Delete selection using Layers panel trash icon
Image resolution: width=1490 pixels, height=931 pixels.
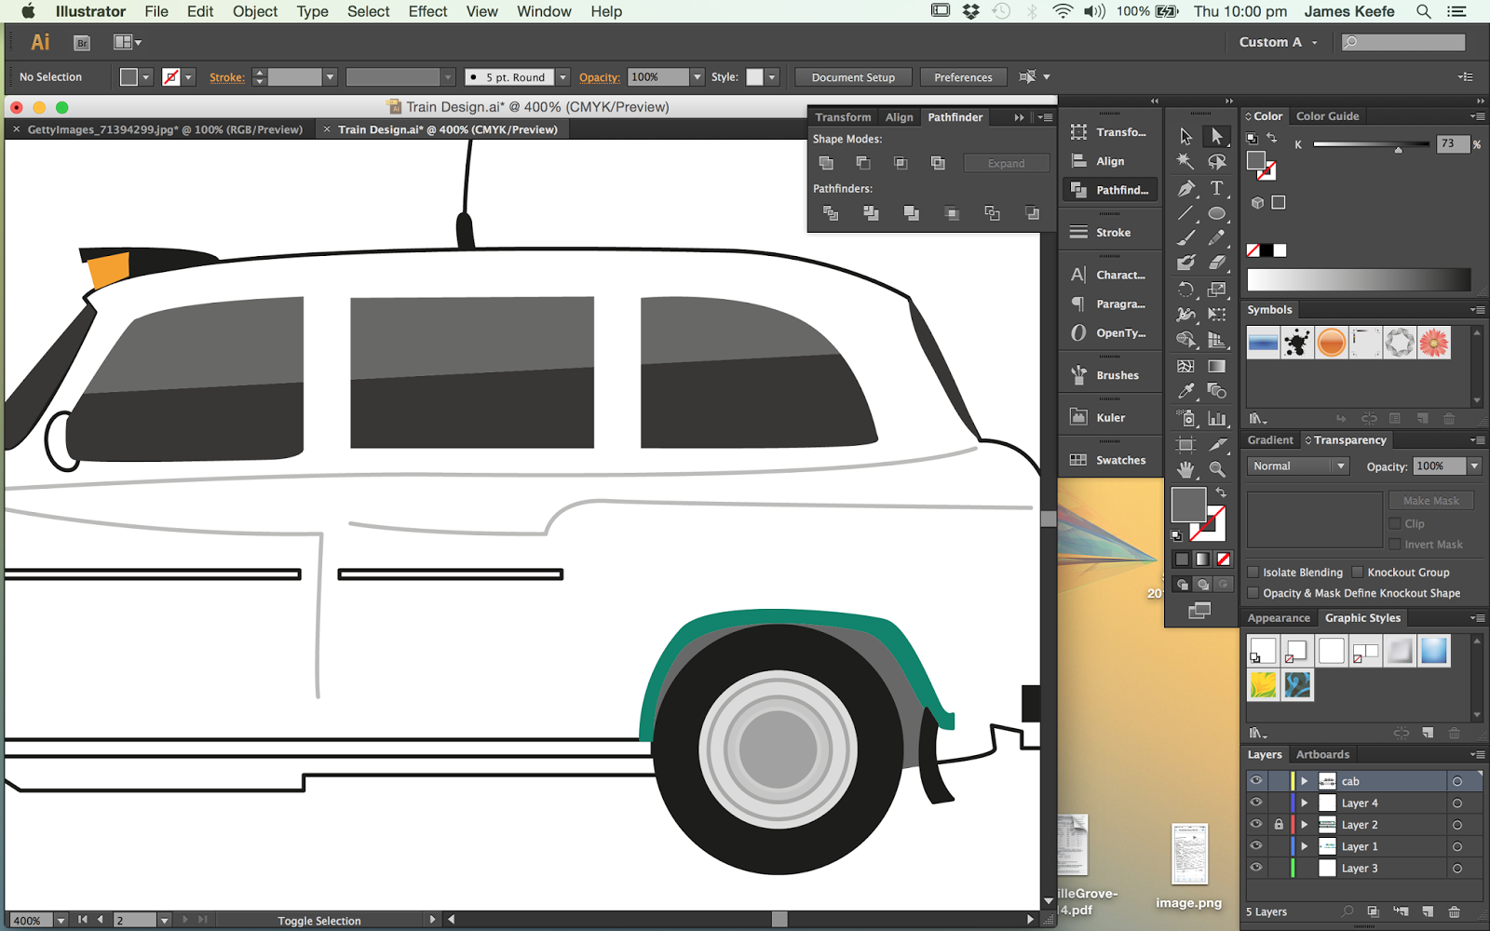pyautogui.click(x=1454, y=911)
